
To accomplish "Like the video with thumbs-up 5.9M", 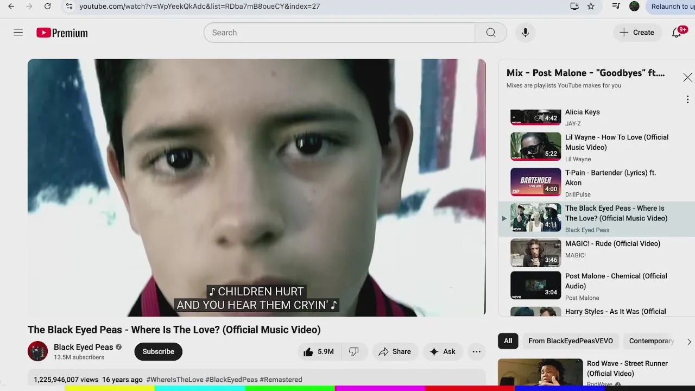I will [319, 351].
